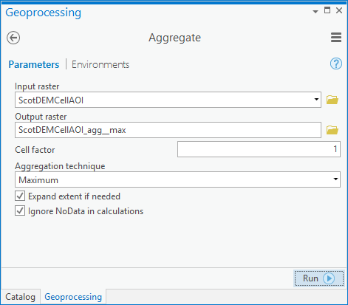Select the Geoprocessing bottom tab
Viewport: 348px width, 305px height.
coord(73,297)
